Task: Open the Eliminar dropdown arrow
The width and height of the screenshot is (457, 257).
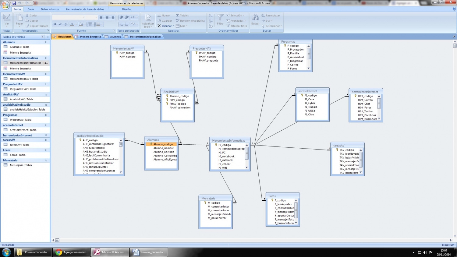Action: tap(173, 26)
